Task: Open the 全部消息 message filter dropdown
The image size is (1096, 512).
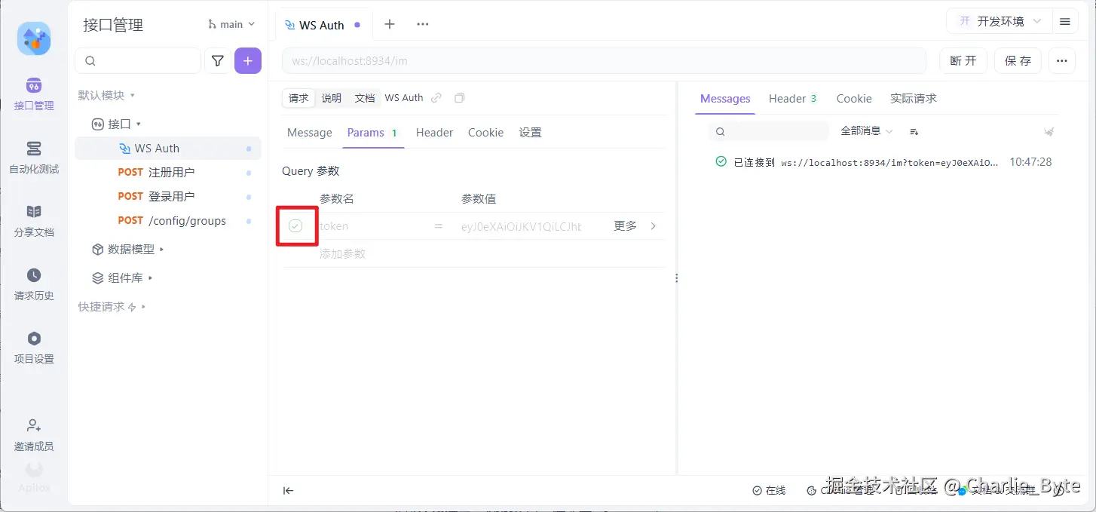Action: pyautogui.click(x=865, y=130)
